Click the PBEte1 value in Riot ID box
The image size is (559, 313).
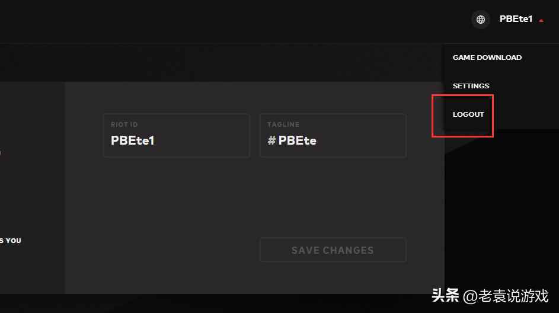(133, 141)
